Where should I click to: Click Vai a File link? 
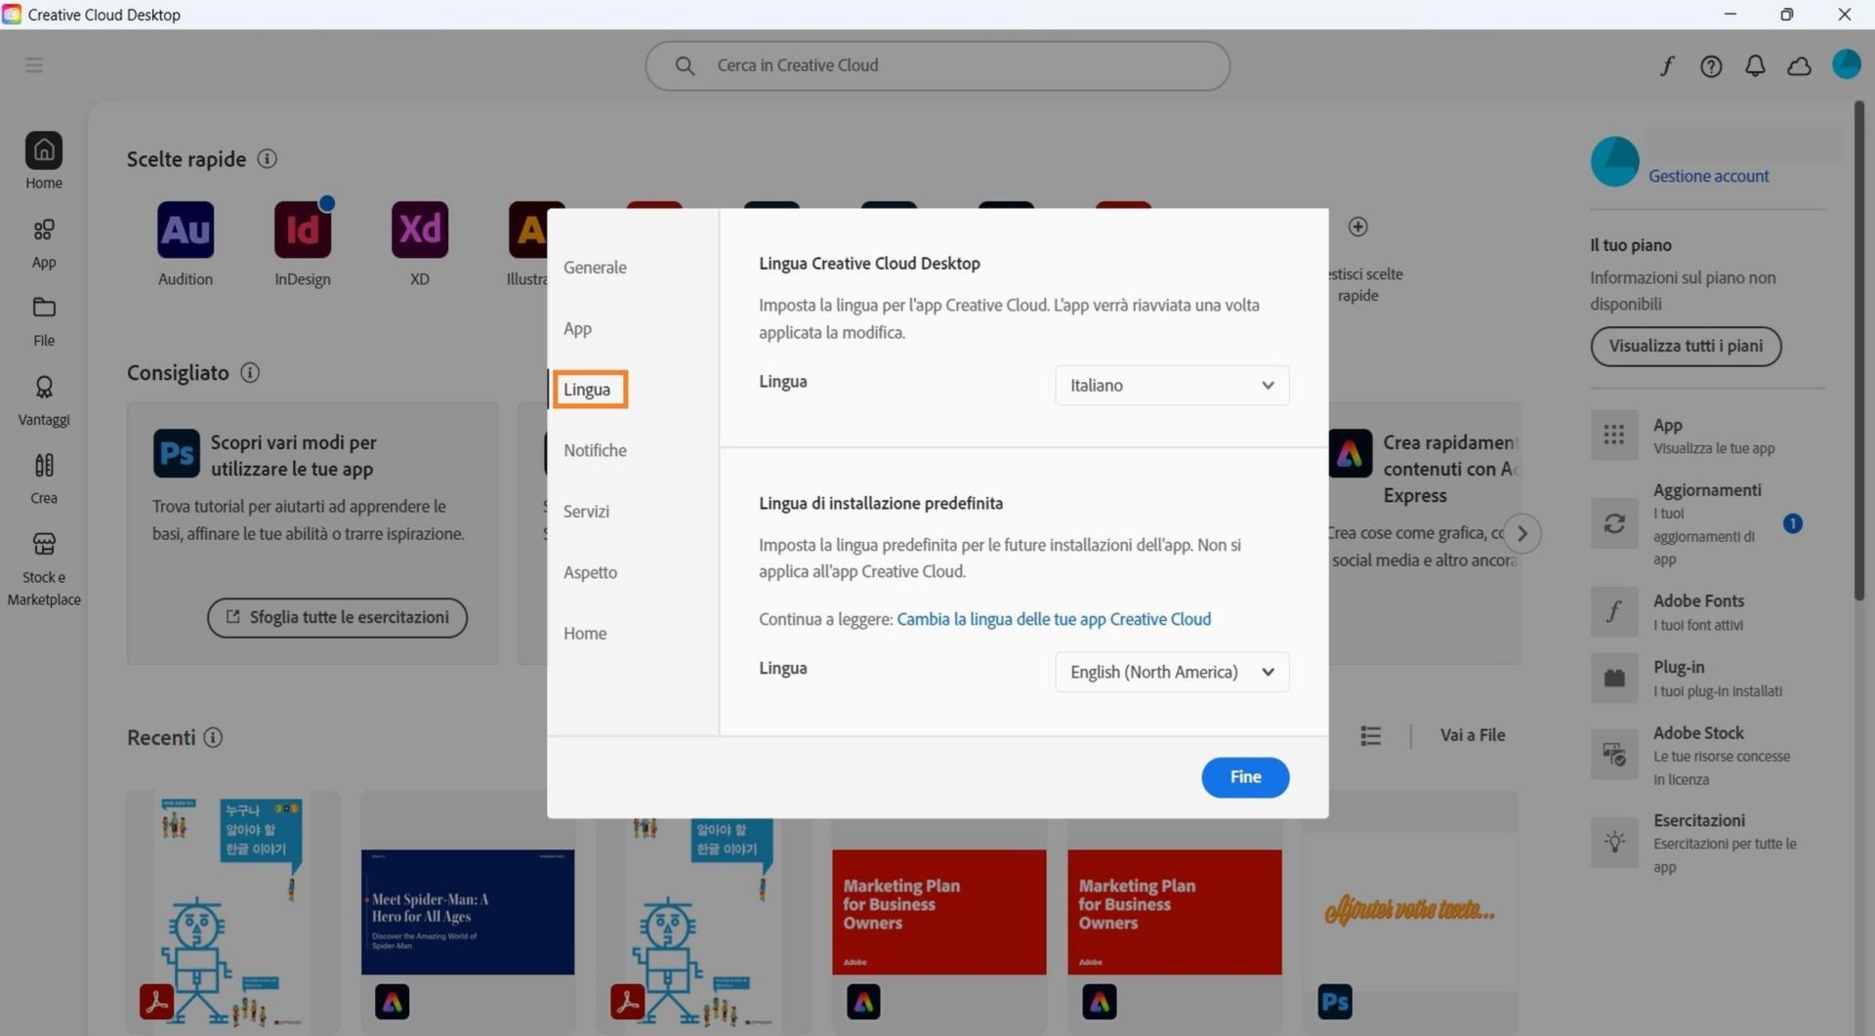coord(1472,735)
